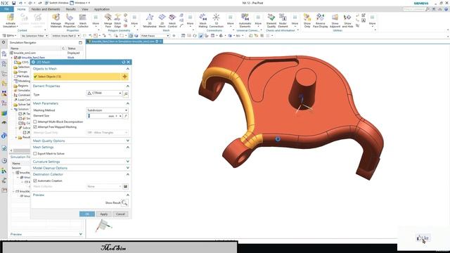Click new mesh collector icon beside None
Viewport: 450px width, 253px height.
[125, 186]
